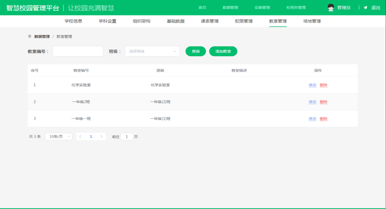Click the 添加教室 button
Viewport: 386px width, 209px height.
(x=223, y=51)
